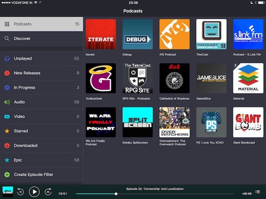Viewport: 266px width, 199px height.
Task: Click the playback progress slider handle
Action: (116, 194)
